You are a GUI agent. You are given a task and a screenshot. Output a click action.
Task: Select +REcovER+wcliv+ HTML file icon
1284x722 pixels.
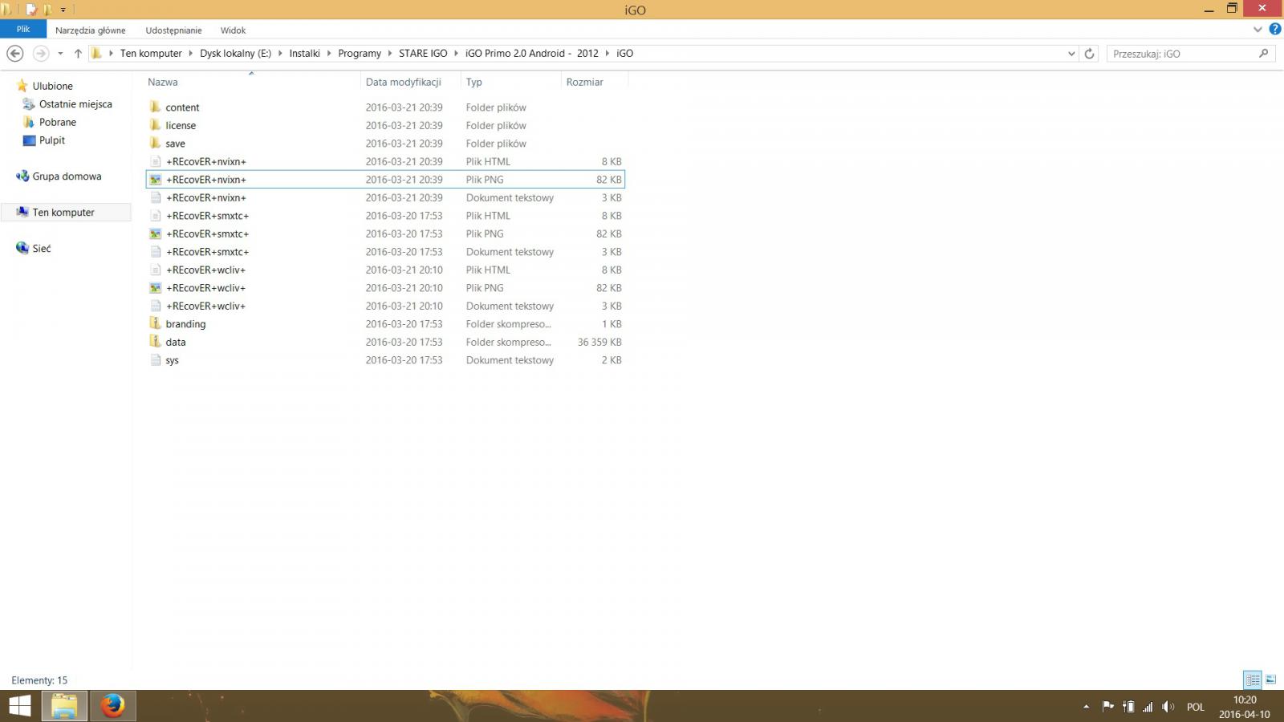pyautogui.click(x=156, y=270)
